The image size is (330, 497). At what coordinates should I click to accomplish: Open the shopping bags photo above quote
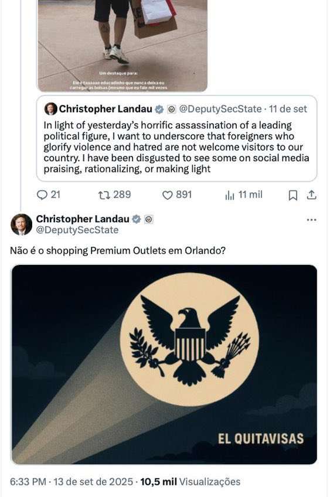pos(123,46)
